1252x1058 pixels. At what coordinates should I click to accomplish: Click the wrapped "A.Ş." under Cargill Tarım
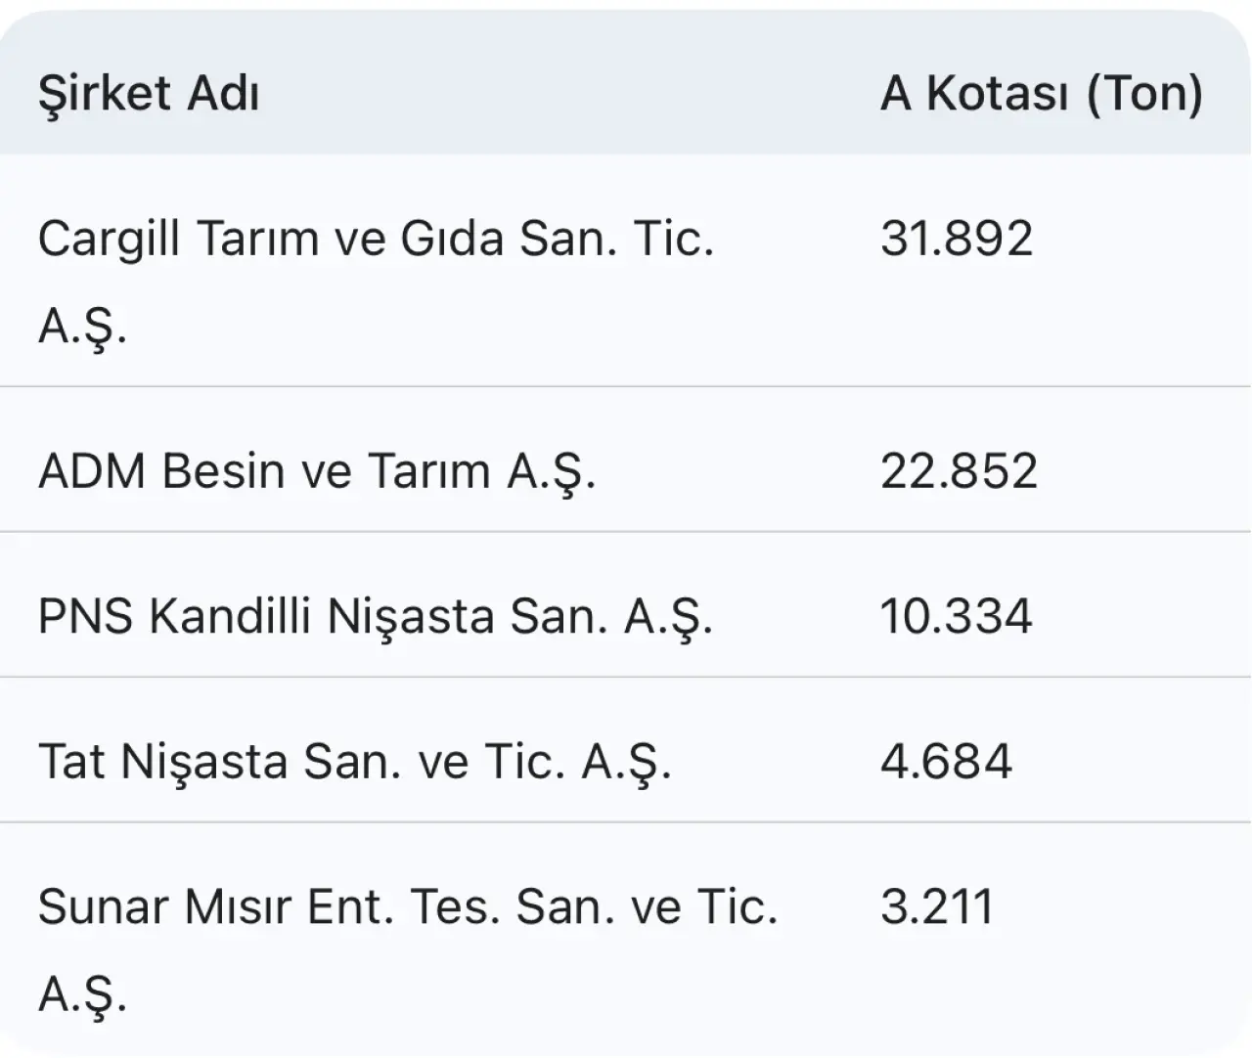click(x=82, y=327)
